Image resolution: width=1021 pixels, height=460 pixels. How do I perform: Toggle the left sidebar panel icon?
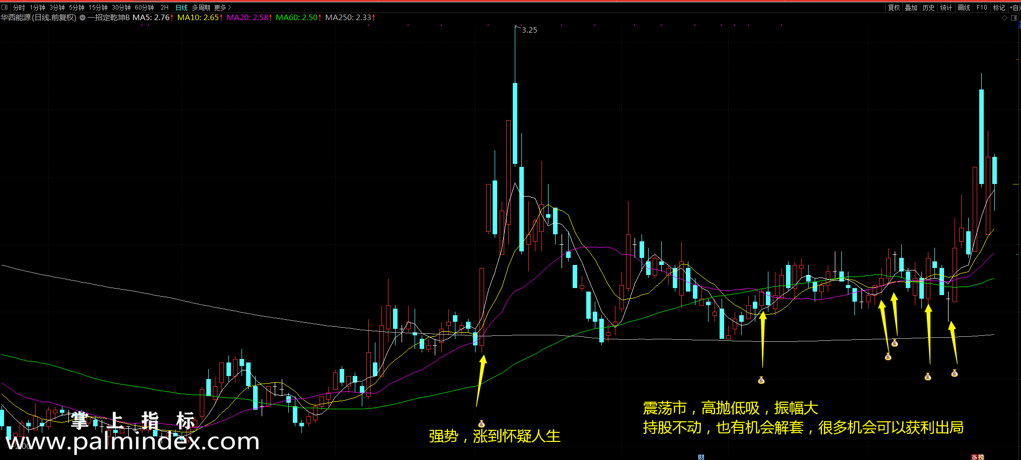coord(5,8)
